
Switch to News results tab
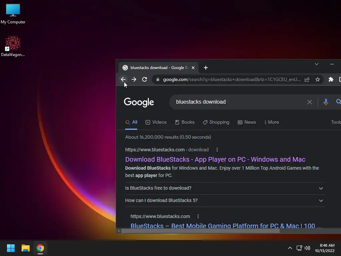tap(247, 122)
